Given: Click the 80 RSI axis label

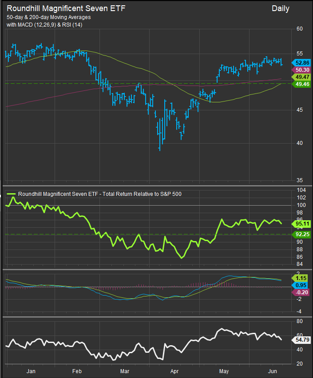Looking at the screenshot, I should coord(300,321).
